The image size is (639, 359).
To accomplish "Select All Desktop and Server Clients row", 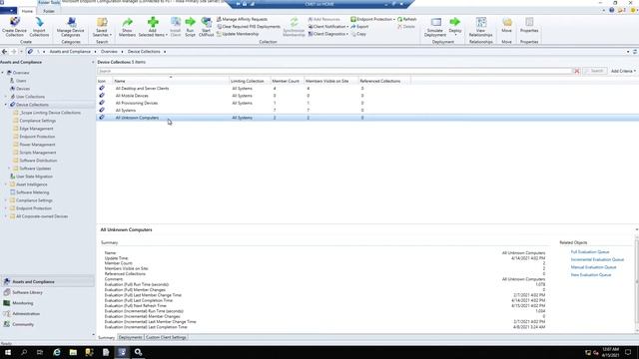I will tap(367, 89).
